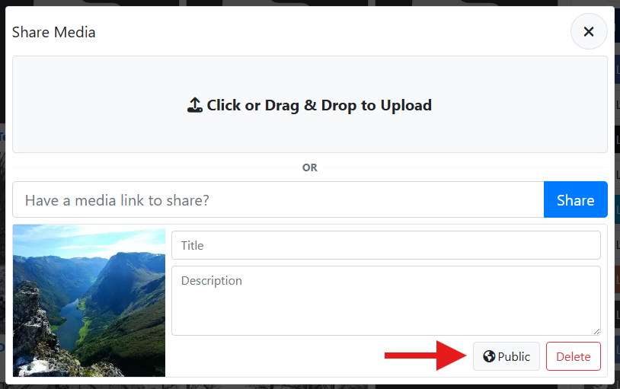The height and width of the screenshot is (389, 620).
Task: Delete the uploaded landscape image
Action: point(573,356)
